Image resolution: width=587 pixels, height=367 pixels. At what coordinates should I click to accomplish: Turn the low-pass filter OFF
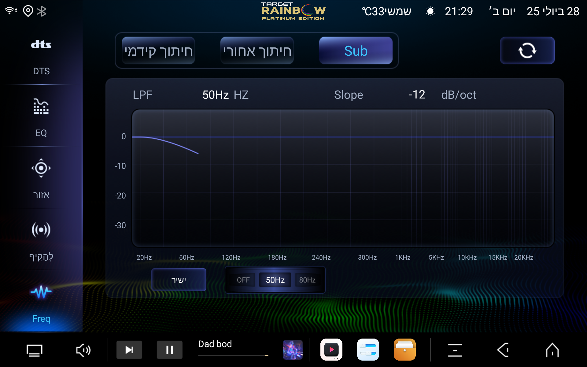click(x=243, y=280)
